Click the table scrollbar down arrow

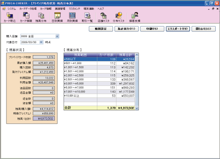[x=137, y=108]
